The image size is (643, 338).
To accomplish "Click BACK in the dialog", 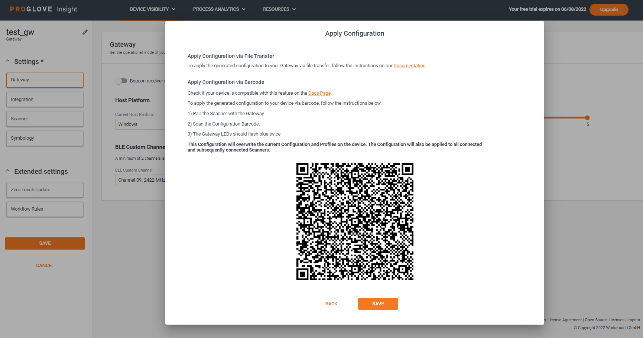I will [x=331, y=304].
